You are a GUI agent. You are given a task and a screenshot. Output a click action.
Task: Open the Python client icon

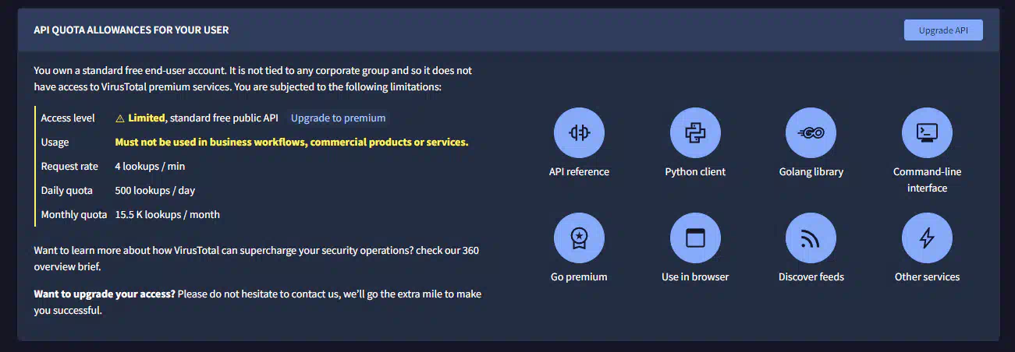[695, 132]
